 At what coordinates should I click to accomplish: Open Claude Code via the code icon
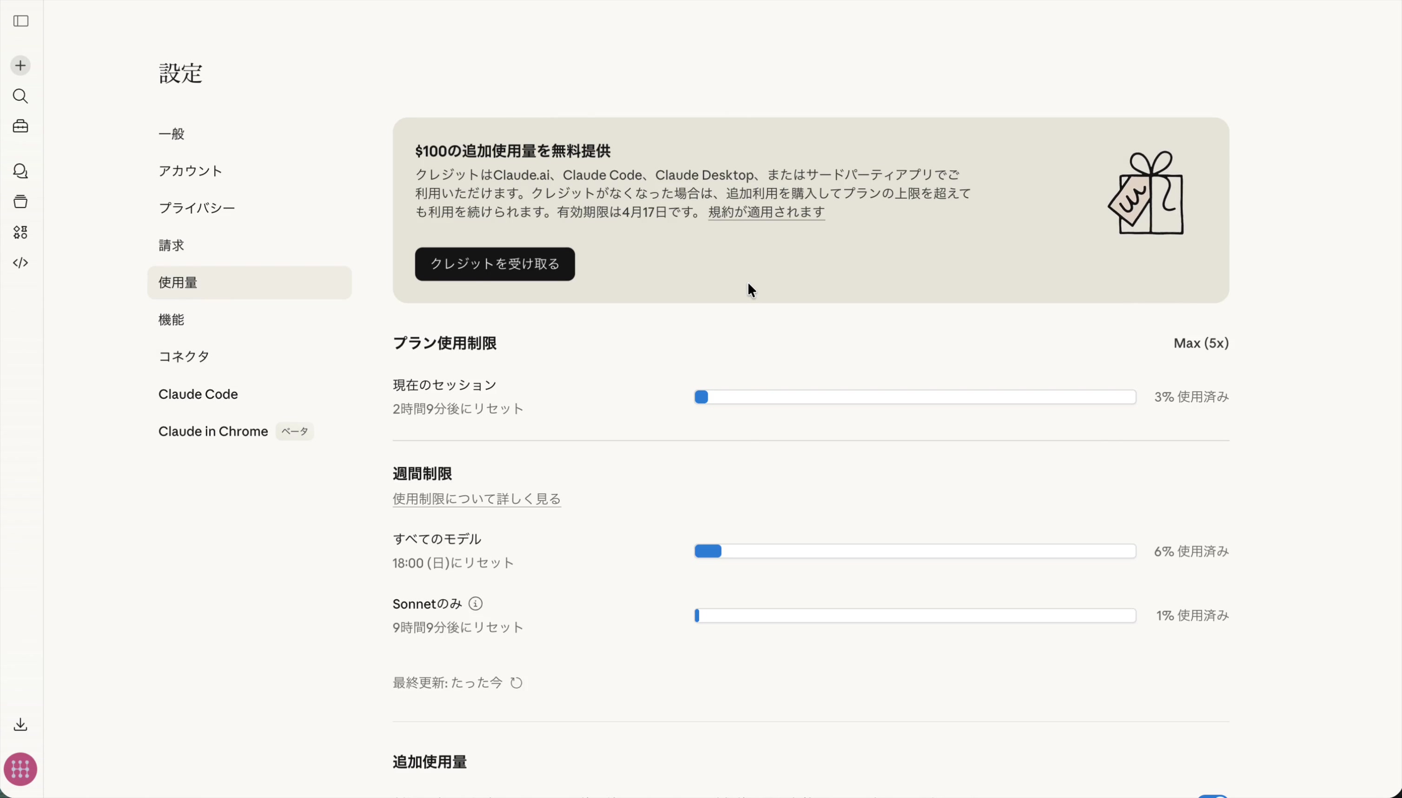click(21, 263)
